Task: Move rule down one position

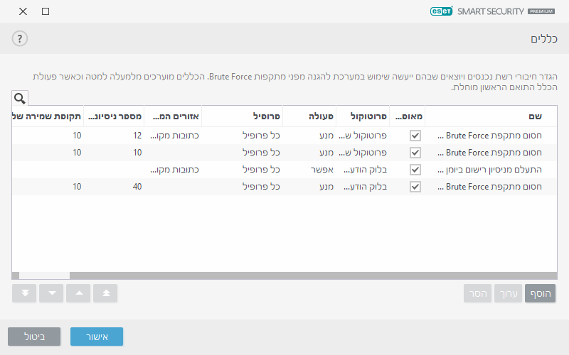Action: pyautogui.click(x=51, y=293)
